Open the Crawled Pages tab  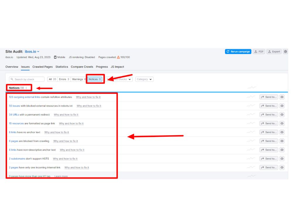(42, 67)
